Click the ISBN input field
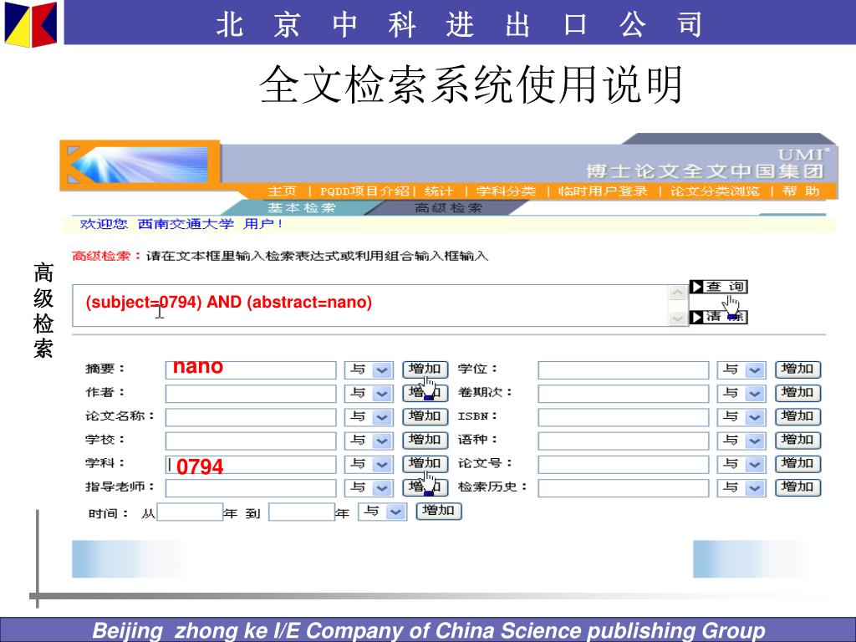 tap(624, 417)
